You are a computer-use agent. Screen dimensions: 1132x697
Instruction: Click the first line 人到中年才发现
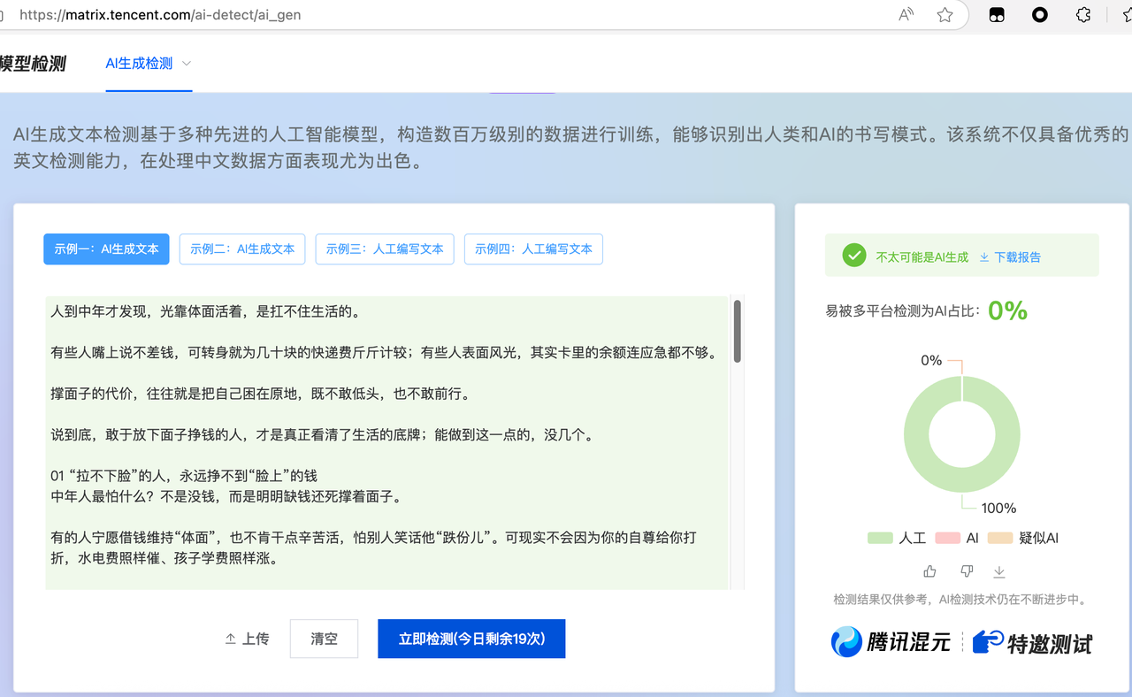point(205,311)
